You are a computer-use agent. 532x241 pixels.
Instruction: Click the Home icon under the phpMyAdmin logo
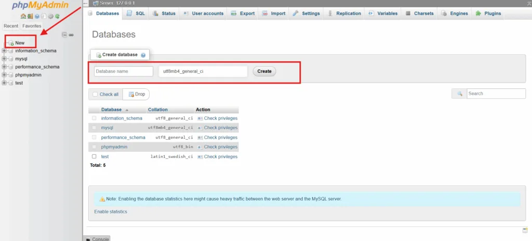pos(23,16)
